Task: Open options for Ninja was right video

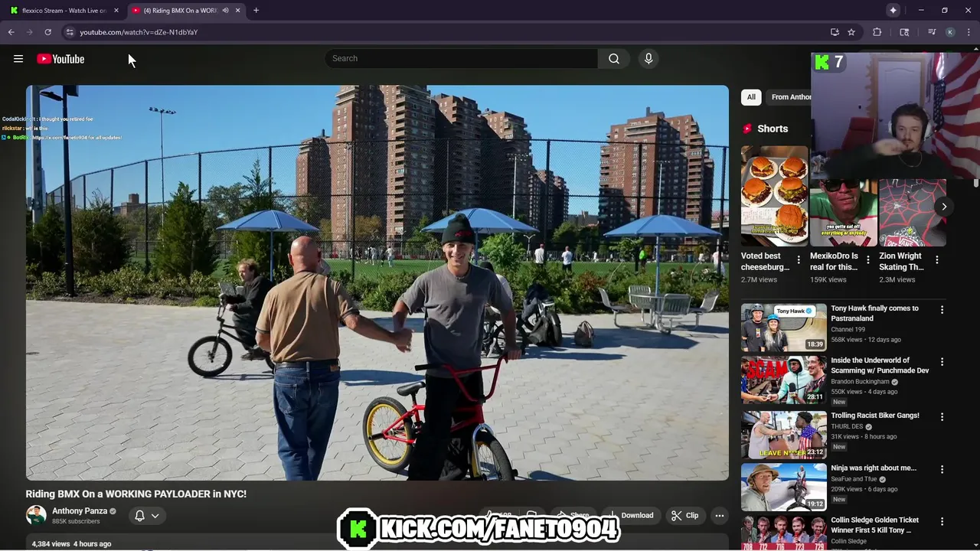Action: pos(942,469)
